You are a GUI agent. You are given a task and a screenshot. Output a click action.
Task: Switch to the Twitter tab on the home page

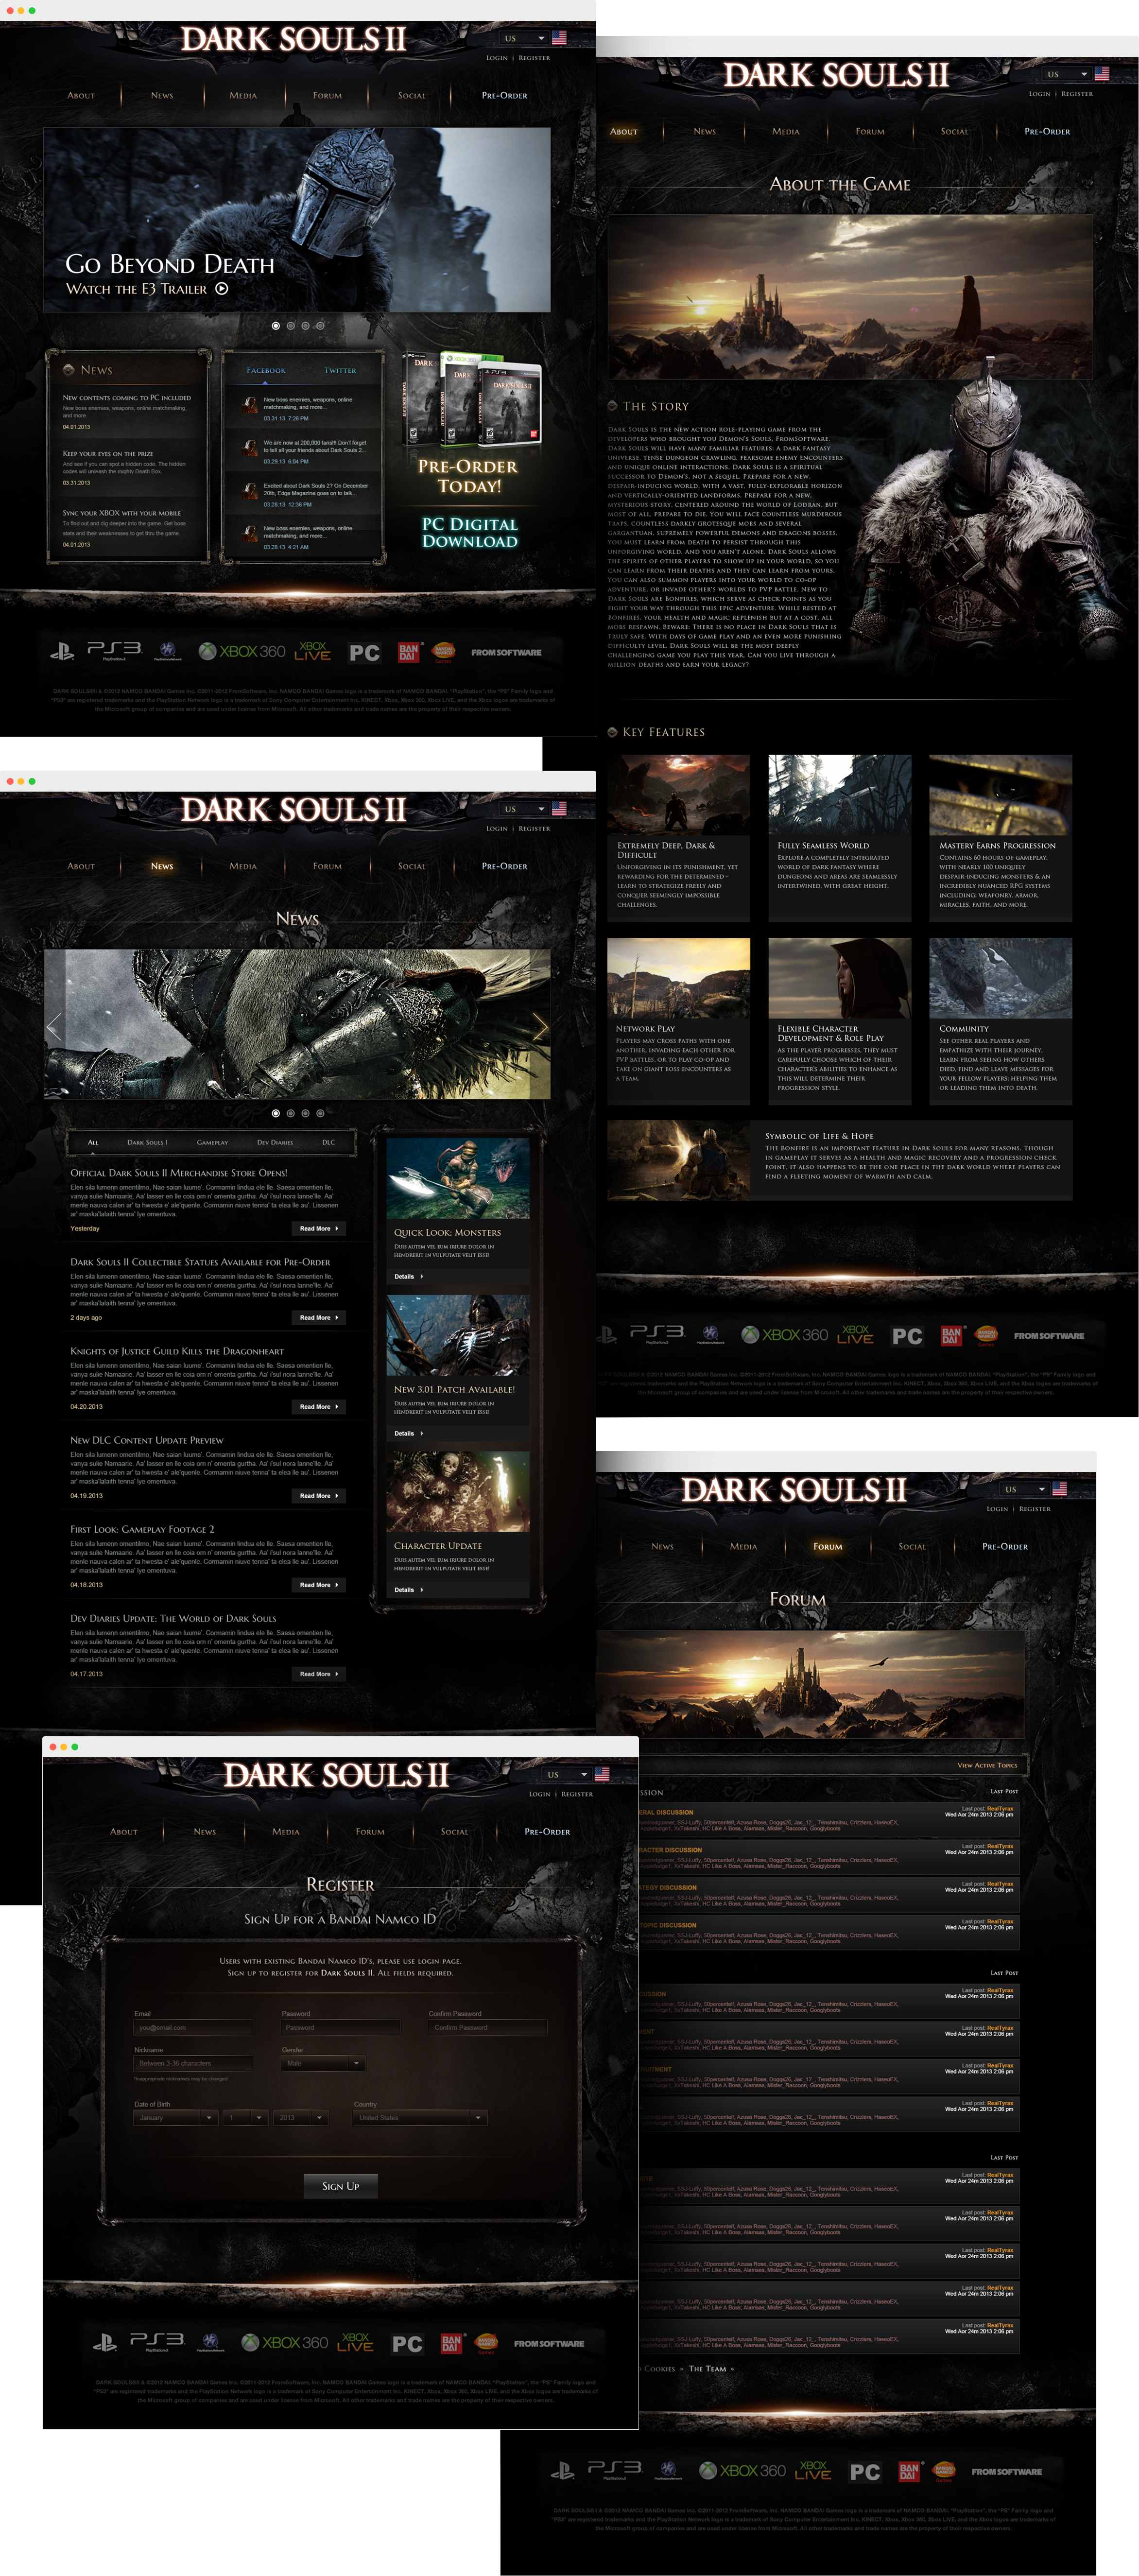point(340,371)
